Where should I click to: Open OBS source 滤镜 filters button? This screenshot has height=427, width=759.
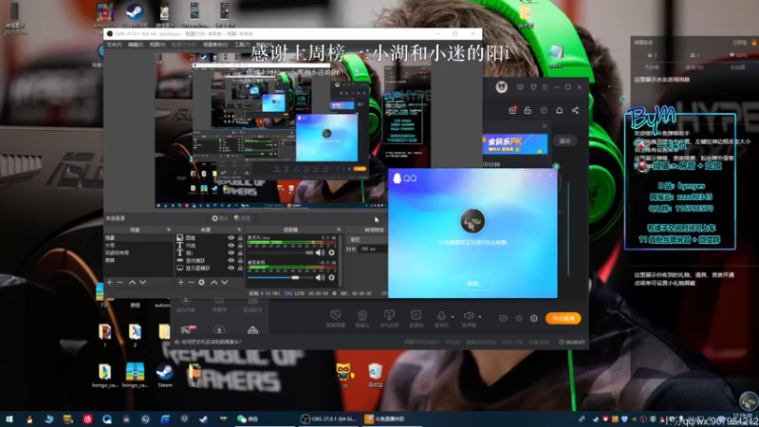point(242,218)
